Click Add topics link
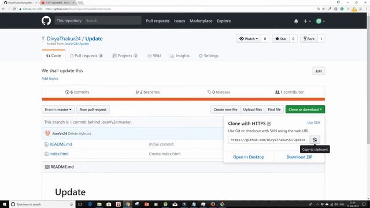The height and width of the screenshot is (208, 370). point(50,79)
